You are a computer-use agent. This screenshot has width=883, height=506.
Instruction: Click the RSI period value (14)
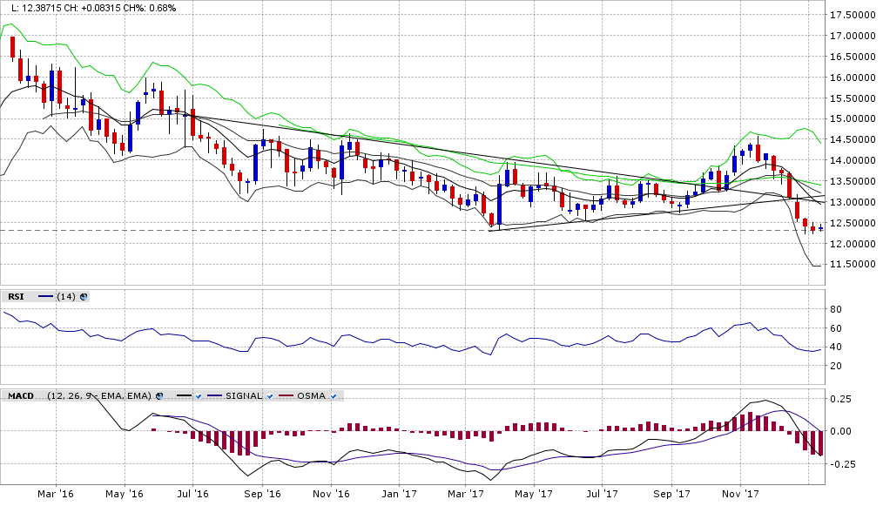66,296
